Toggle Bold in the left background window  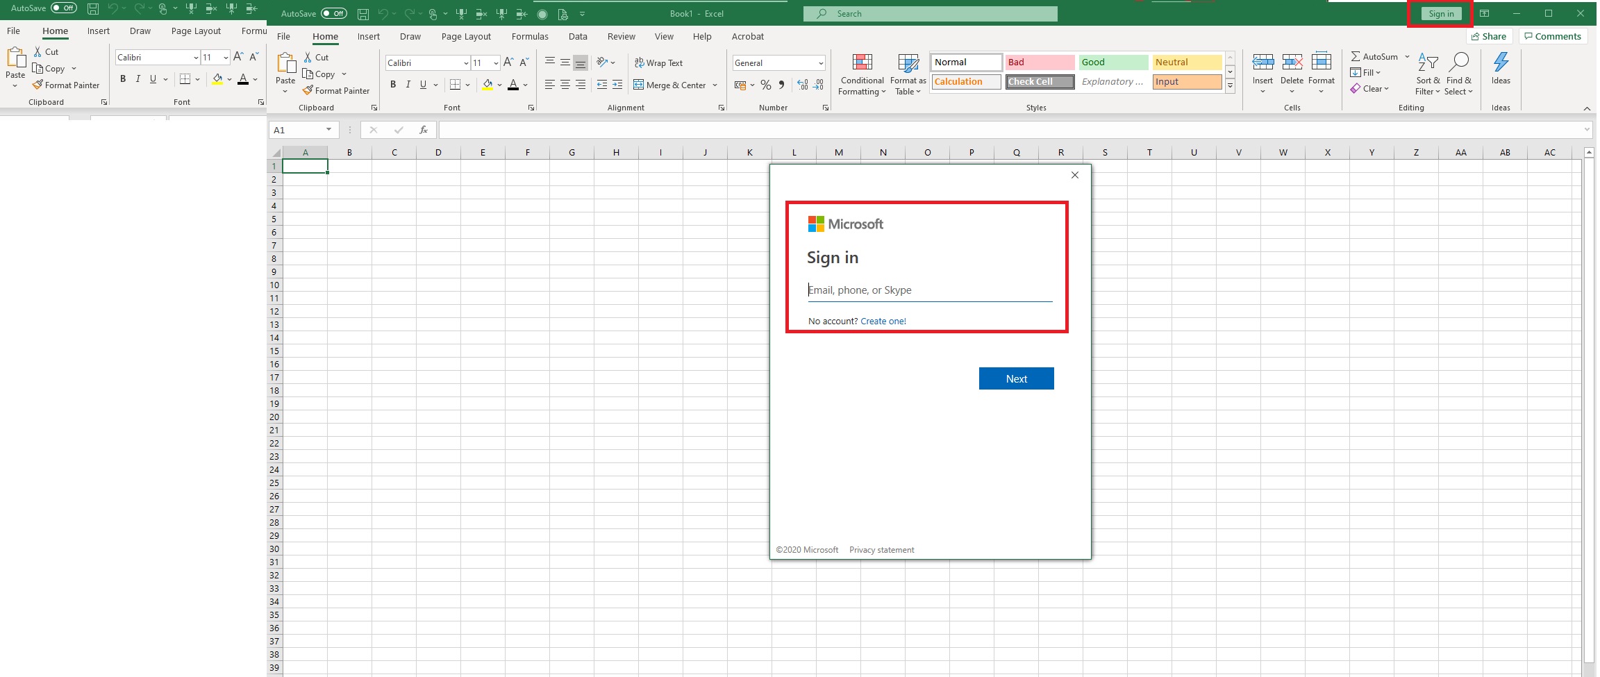click(x=123, y=79)
